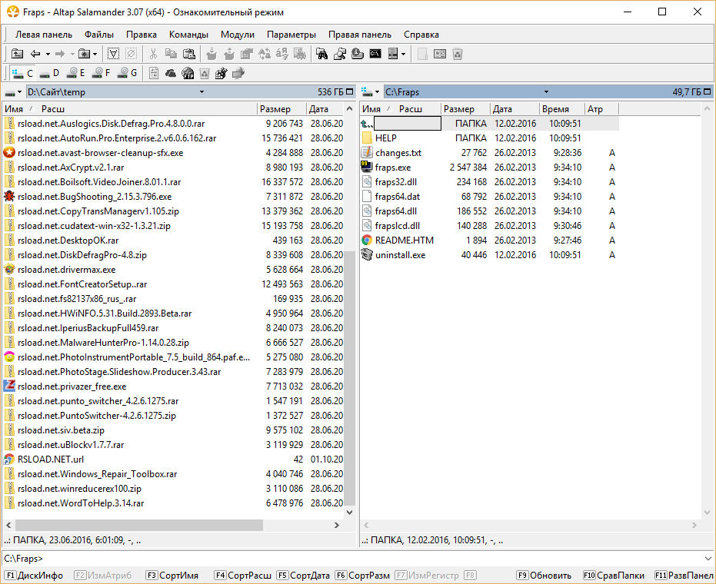Sort right panel by Атр column header

tap(601, 109)
